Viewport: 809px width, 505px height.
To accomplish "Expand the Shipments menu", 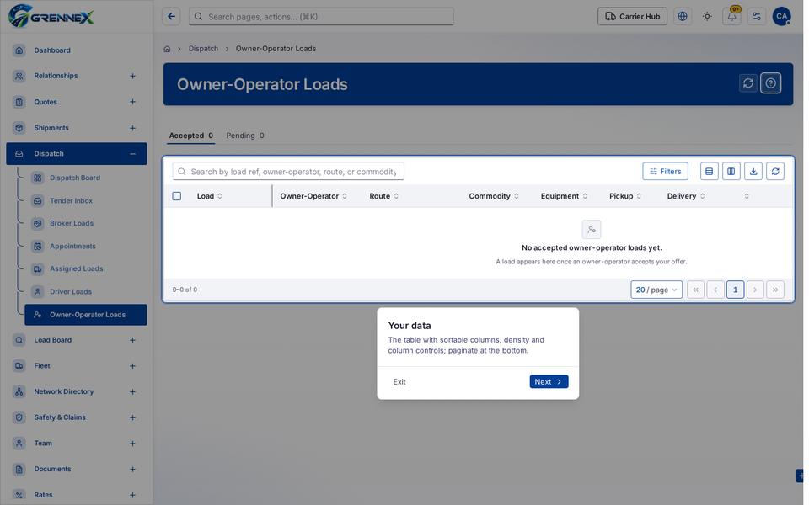I will pos(132,128).
